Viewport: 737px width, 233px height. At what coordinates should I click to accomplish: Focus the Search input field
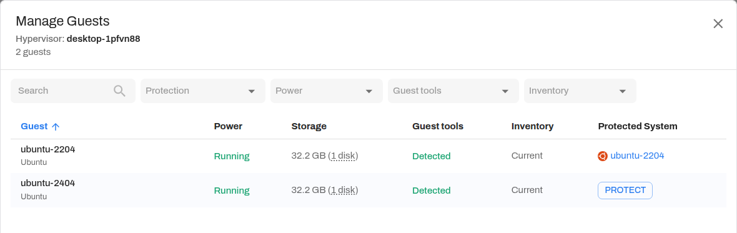pos(73,91)
